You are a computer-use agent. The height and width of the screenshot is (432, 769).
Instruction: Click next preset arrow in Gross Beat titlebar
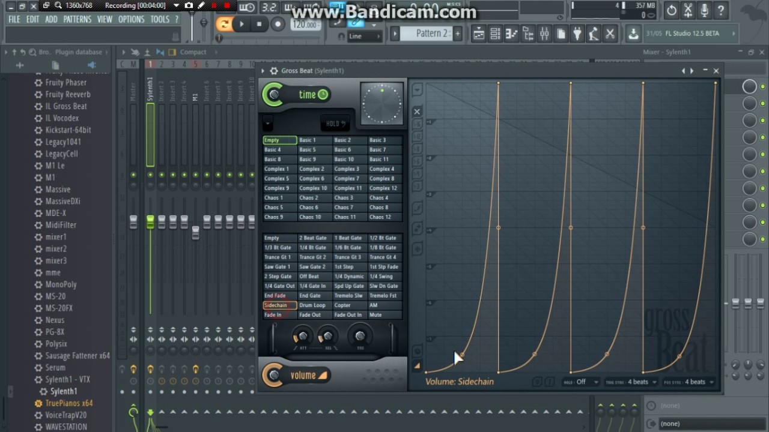(692, 71)
